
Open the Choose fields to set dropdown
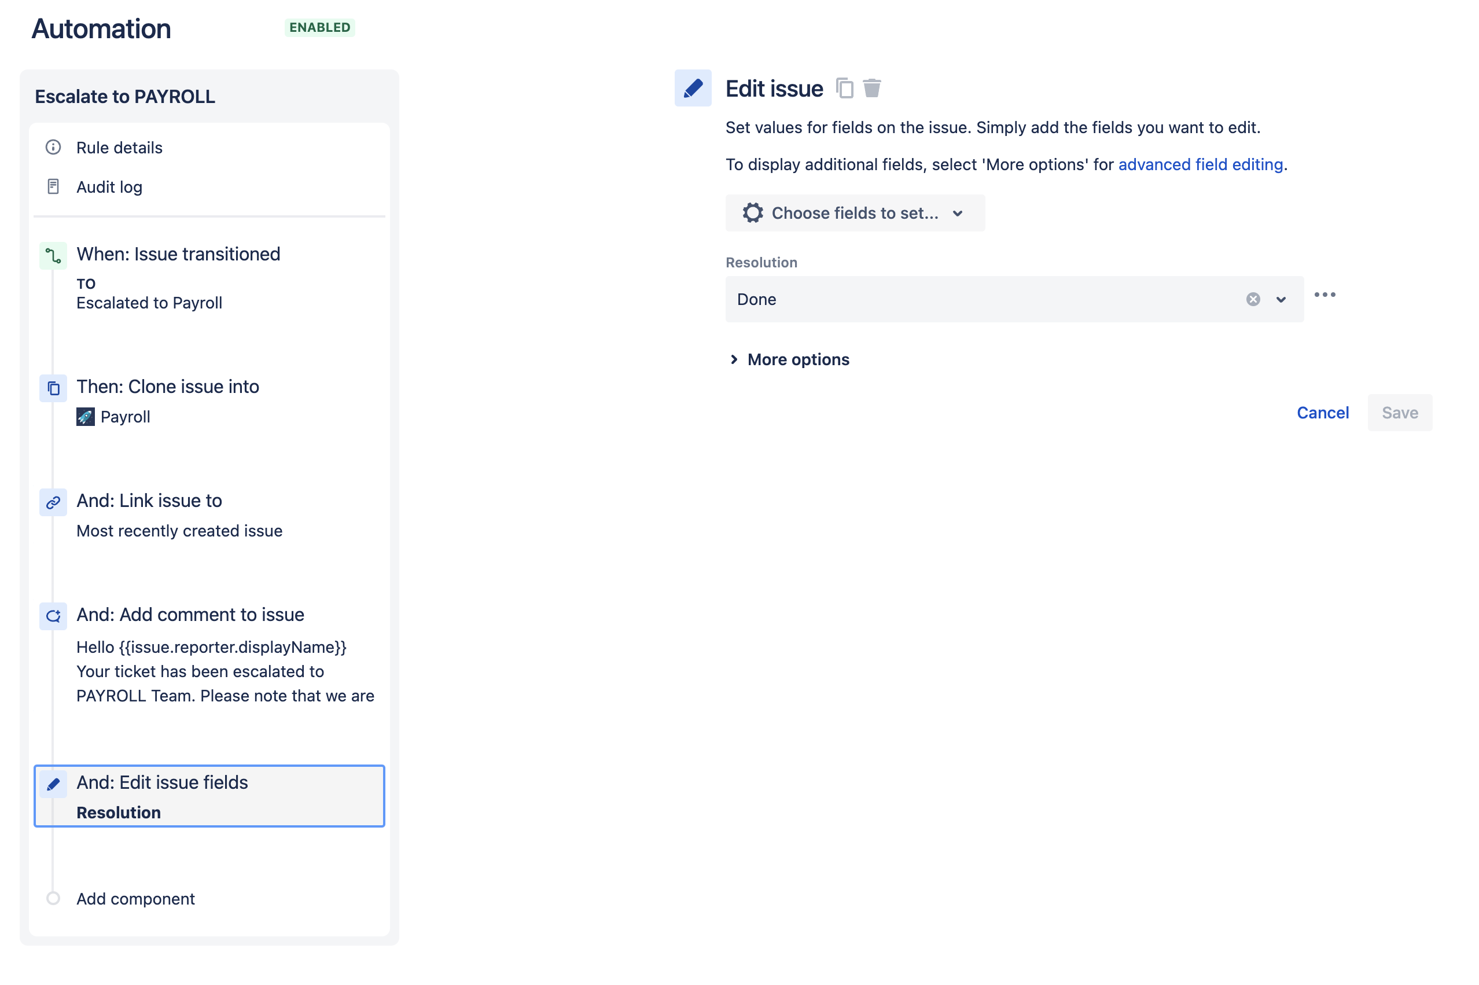855,213
